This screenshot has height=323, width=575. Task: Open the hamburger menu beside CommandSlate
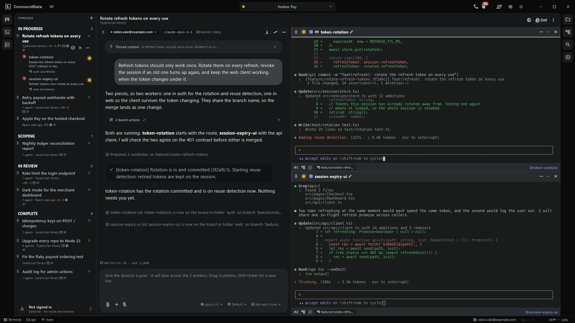pos(52,7)
